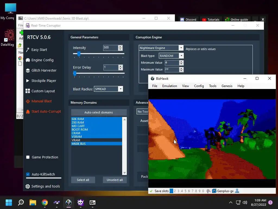Open the Online guide link button
Screen dimensions: 278x209
pyautogui.click(x=236, y=20)
